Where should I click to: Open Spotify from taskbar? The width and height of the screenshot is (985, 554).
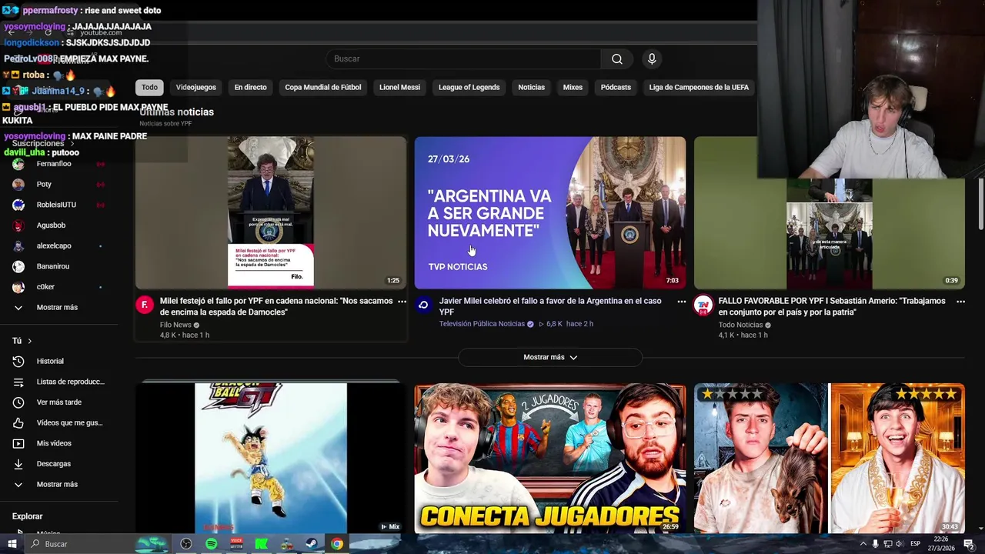pyautogui.click(x=212, y=544)
